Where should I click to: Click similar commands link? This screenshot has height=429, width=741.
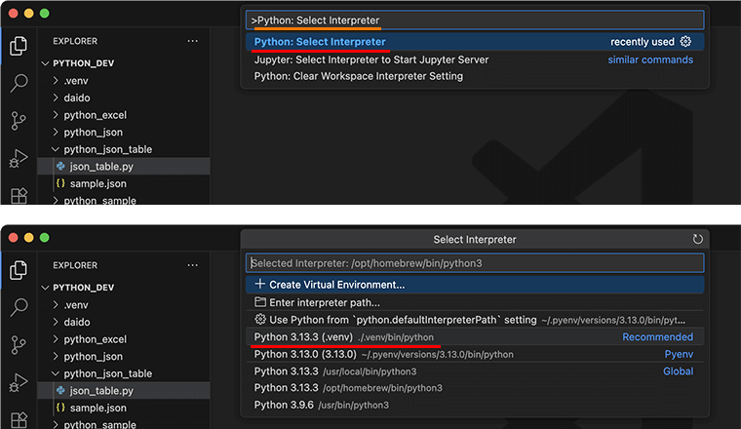[x=650, y=59]
